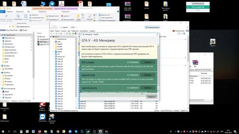This screenshot has width=239, height=134.
Task: Expand the update folder in OpenIV tree
Action: (54, 52)
